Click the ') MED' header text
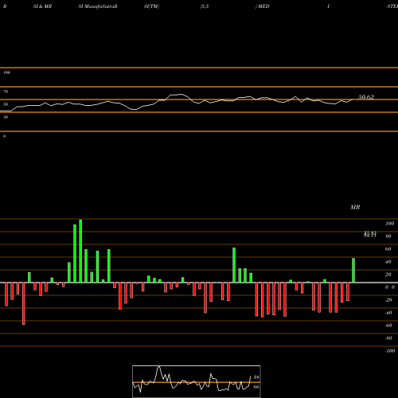The image size is (398, 398). pyautogui.click(x=263, y=6)
